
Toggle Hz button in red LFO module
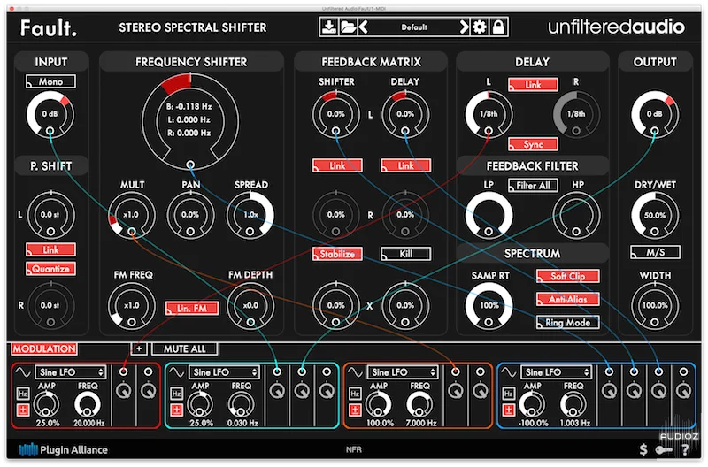[x=23, y=394]
